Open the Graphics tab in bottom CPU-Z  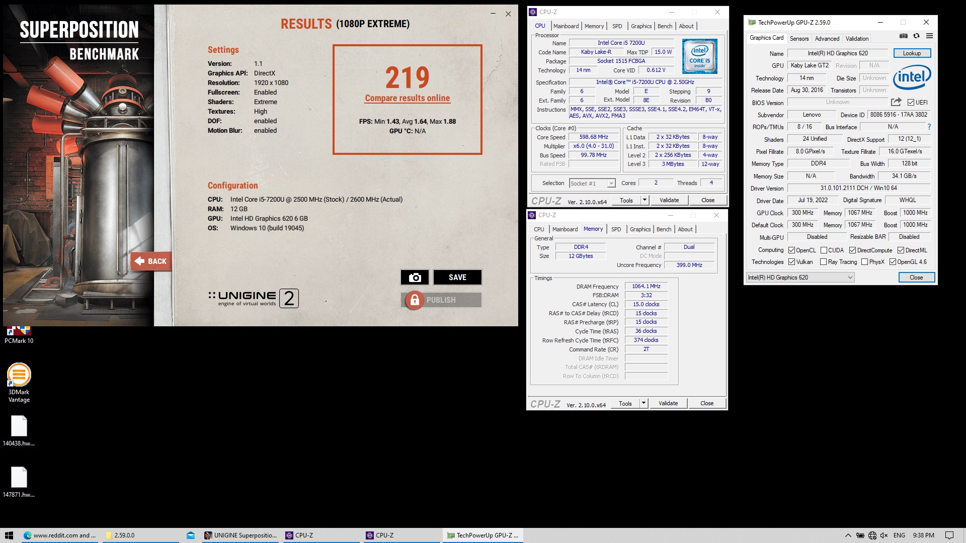(640, 229)
